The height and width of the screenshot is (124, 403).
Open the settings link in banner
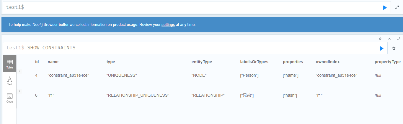168,25
